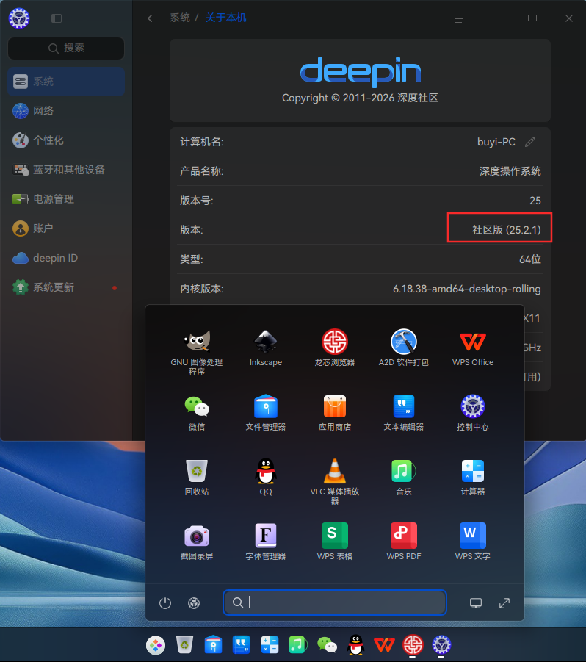Open 回收站 from the launcher grid
Viewport: 586px width, 662px height.
[x=197, y=477]
